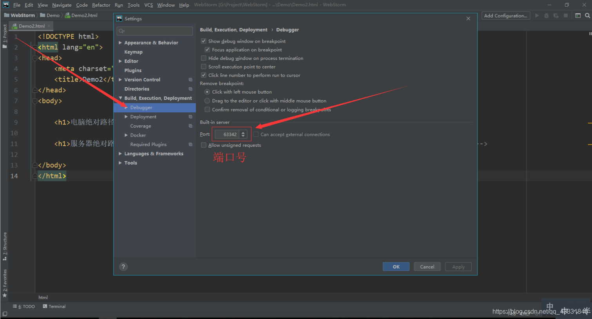
Task: Enable Allow unsigned requests checkbox
Action: coord(204,145)
